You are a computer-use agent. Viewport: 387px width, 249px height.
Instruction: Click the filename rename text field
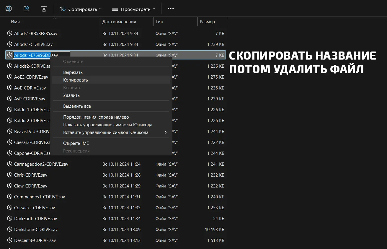(x=41, y=55)
